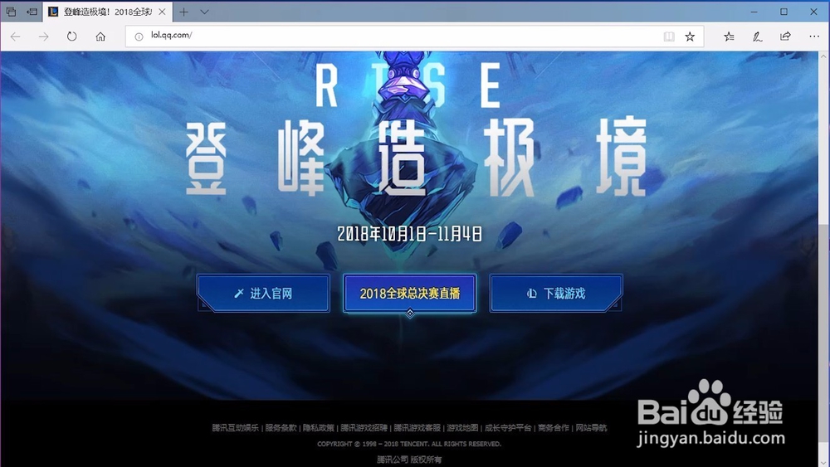Click the COPYRIGHT 1998-2018 TENCENT text
This screenshot has height=467, width=830.
tap(409, 445)
